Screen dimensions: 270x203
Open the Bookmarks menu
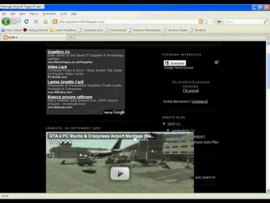click(49, 14)
